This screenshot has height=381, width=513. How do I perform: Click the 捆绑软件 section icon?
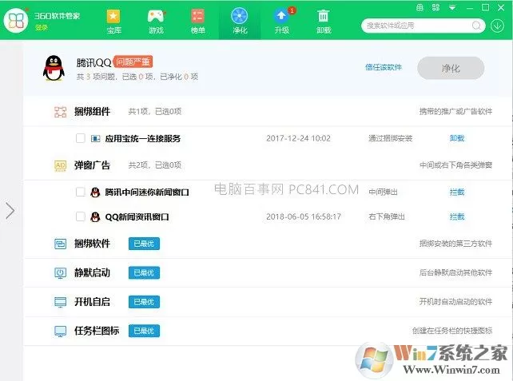click(x=60, y=244)
